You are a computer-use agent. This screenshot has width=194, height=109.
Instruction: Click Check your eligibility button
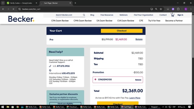65,104
